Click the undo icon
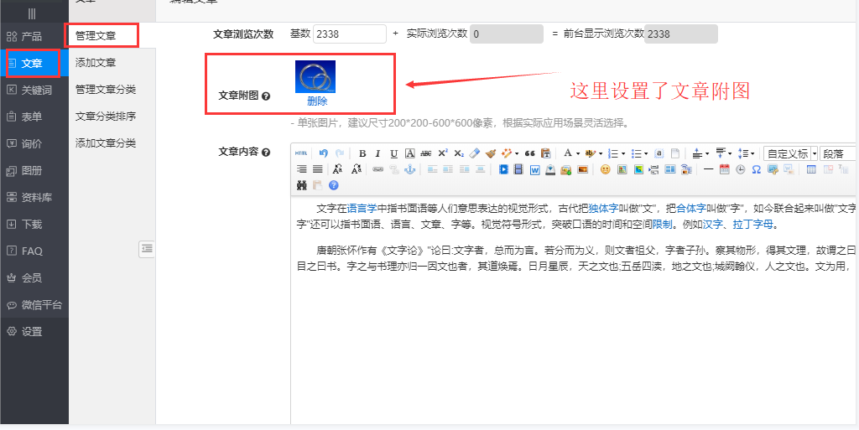This screenshot has height=430, width=859. click(323, 153)
